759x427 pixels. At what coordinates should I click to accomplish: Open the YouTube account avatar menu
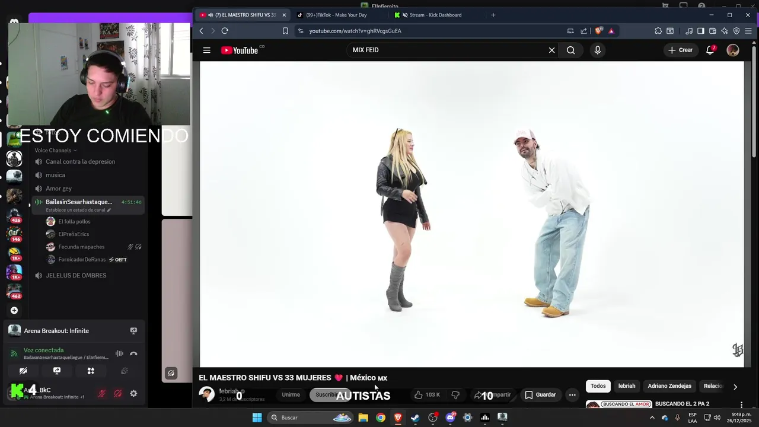pos(733,50)
